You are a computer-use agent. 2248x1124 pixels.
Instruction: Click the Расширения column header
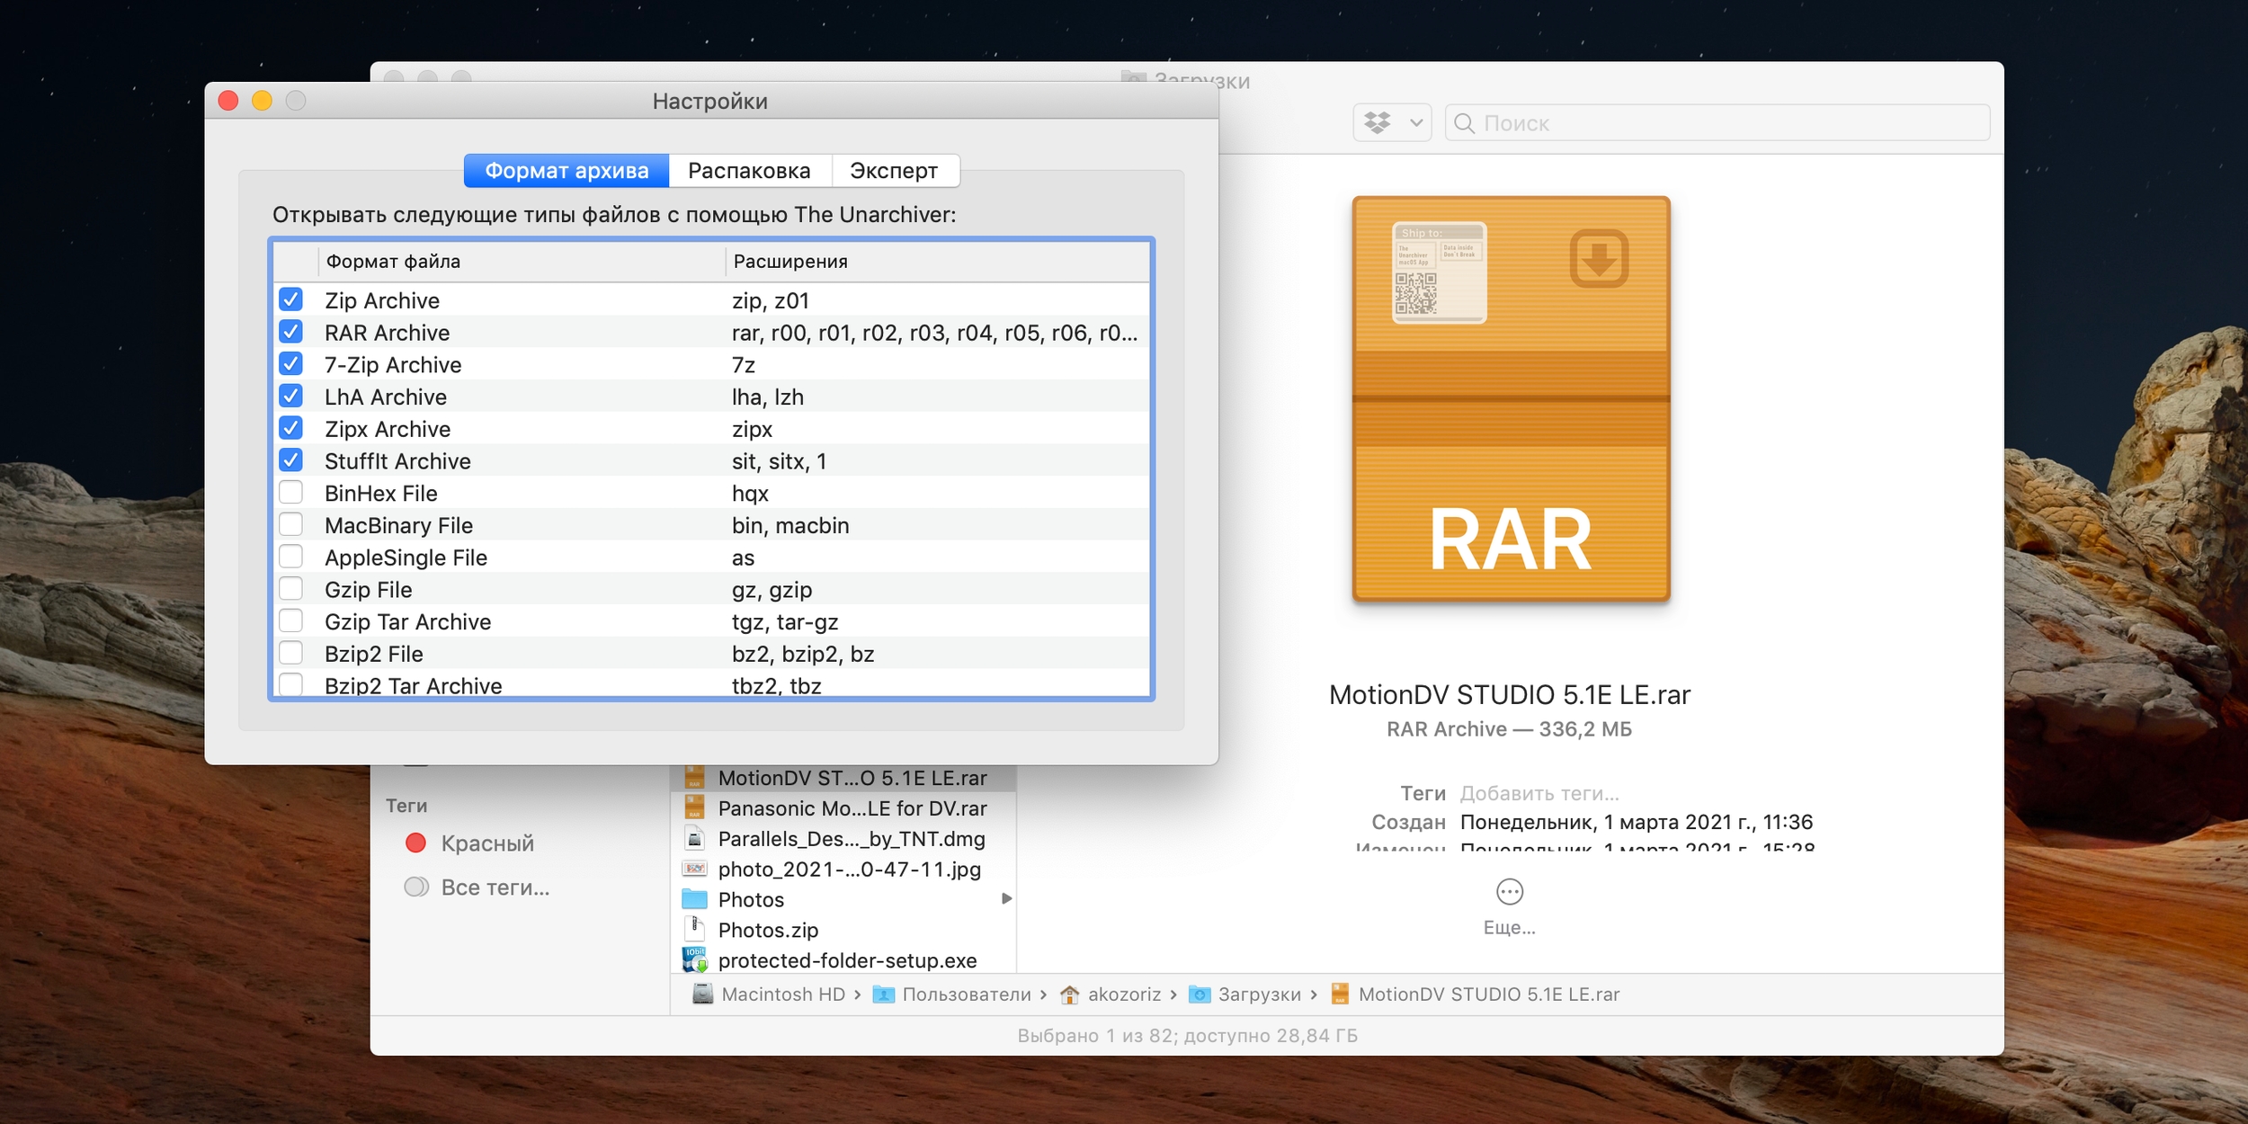click(937, 262)
